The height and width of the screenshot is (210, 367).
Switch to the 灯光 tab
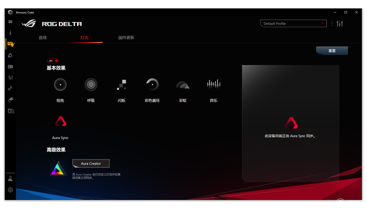(84, 38)
